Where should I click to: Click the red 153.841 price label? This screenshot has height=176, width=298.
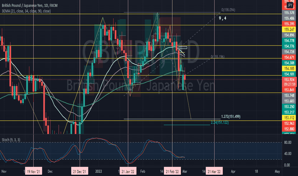(289, 90)
